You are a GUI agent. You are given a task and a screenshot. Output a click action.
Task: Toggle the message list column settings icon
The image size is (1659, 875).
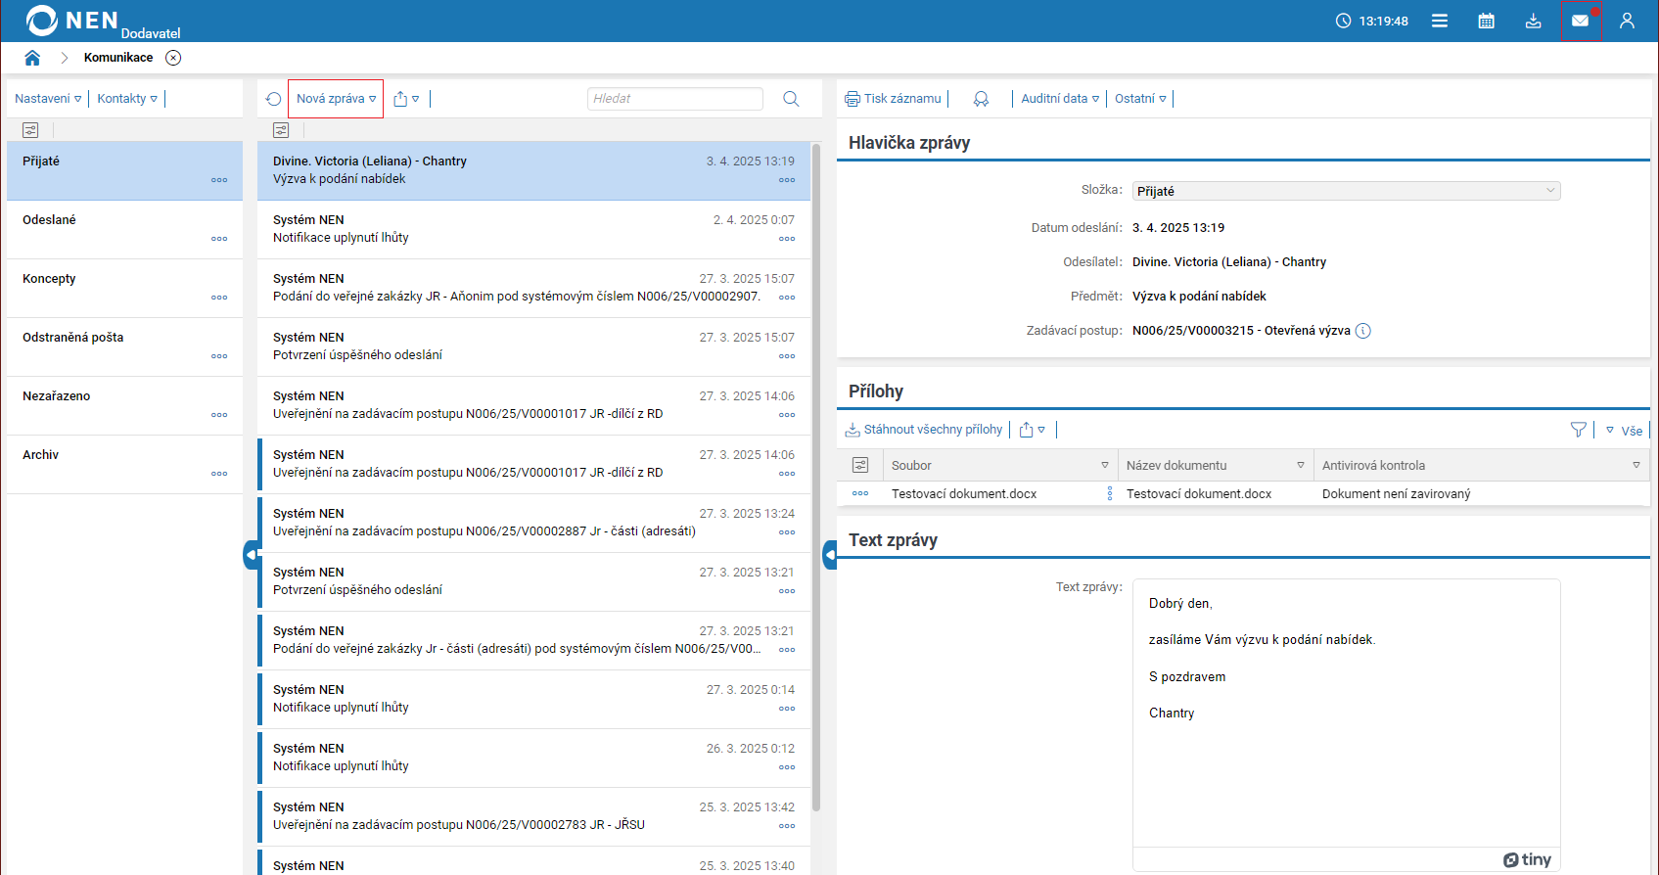pyautogui.click(x=281, y=130)
